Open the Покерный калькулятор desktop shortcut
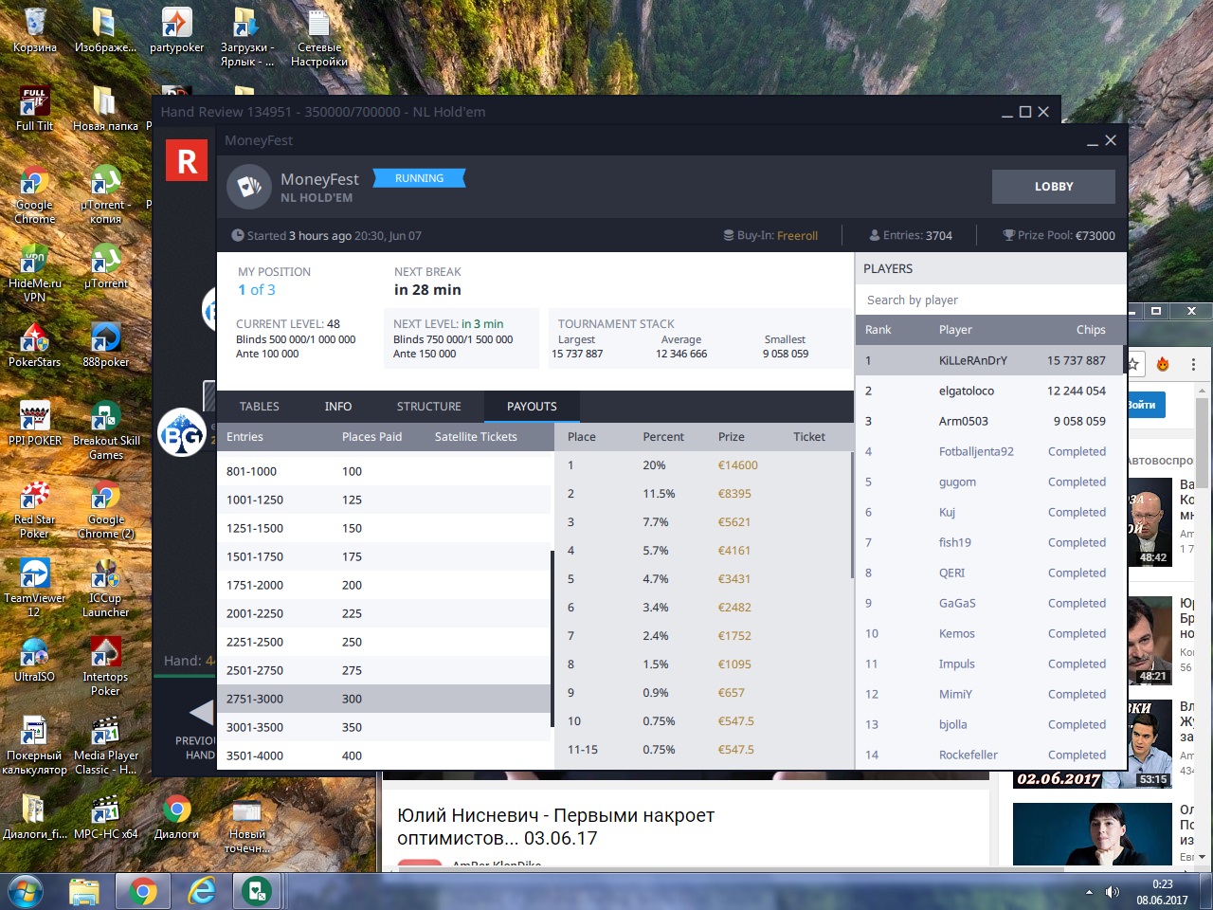 click(34, 745)
